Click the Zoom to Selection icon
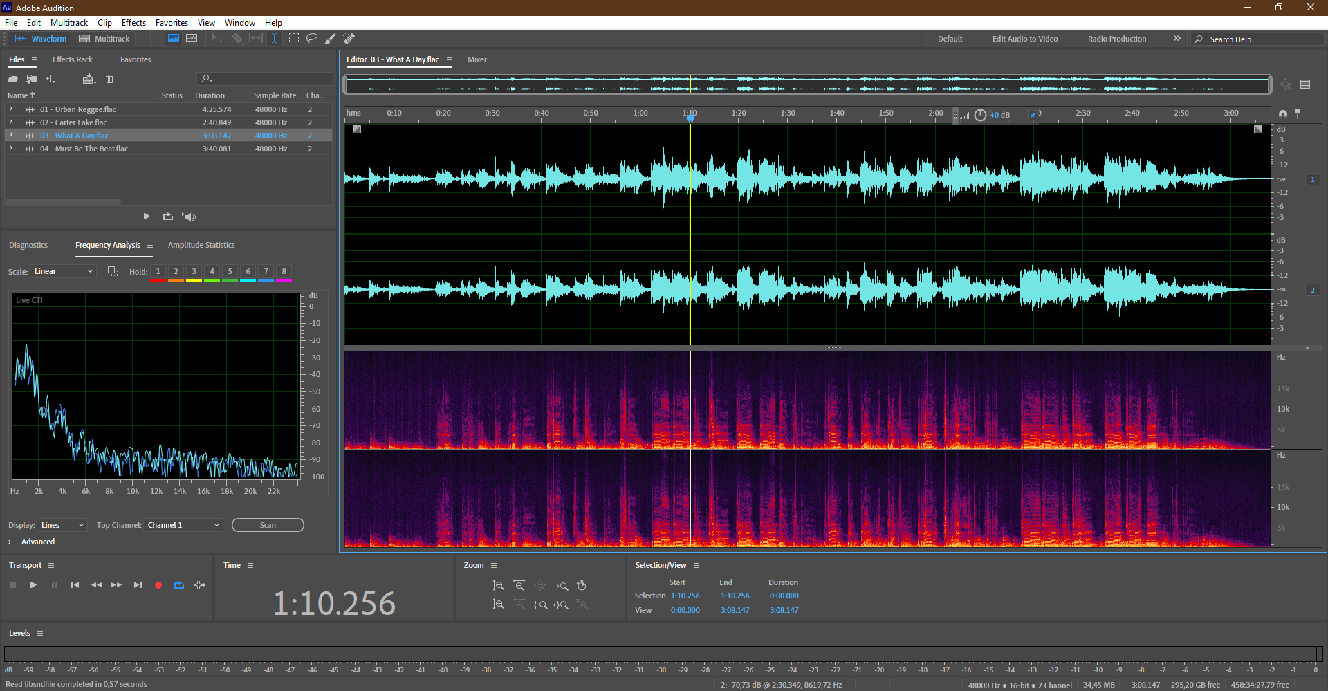This screenshot has height=691, width=1328. pos(561,605)
